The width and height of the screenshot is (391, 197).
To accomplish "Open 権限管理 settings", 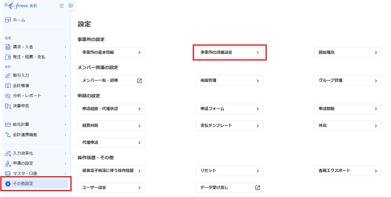I will tap(229, 81).
